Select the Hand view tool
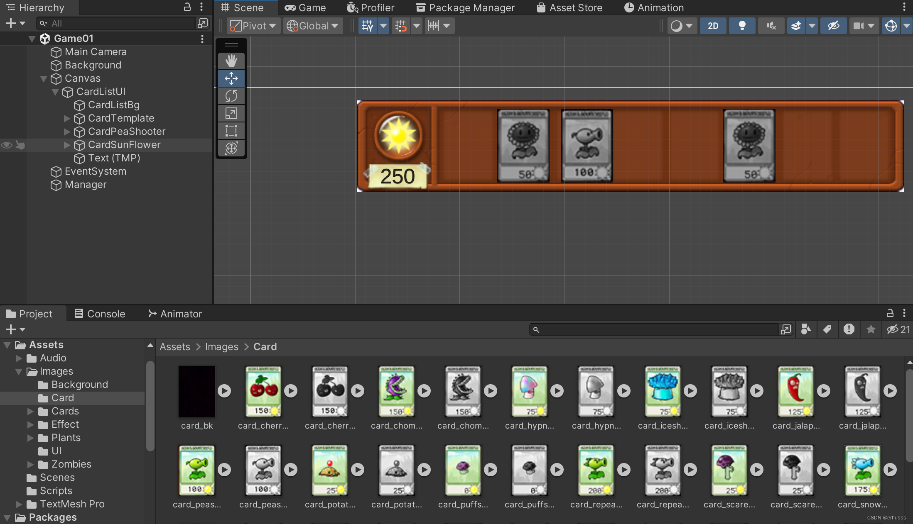 pyautogui.click(x=231, y=61)
